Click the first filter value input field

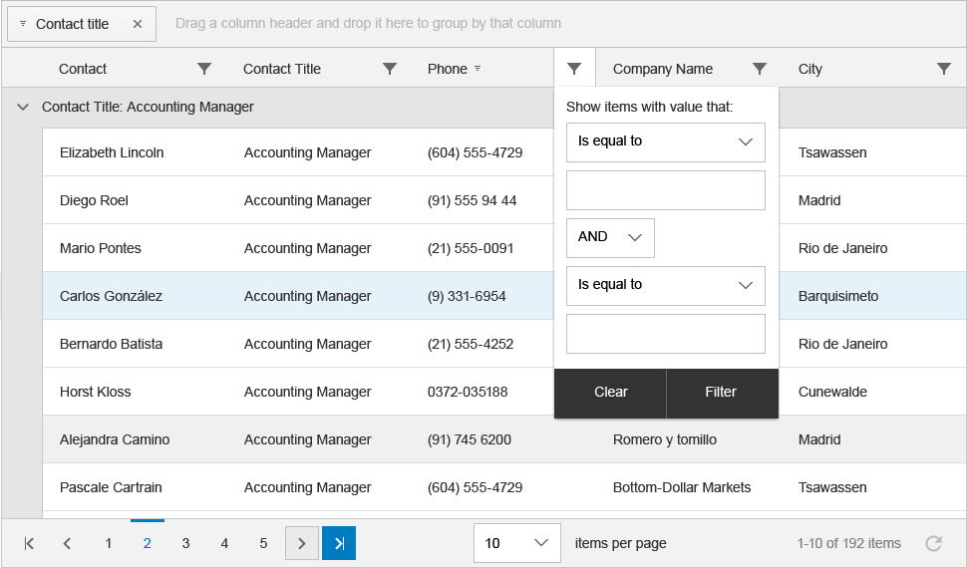[x=665, y=189]
